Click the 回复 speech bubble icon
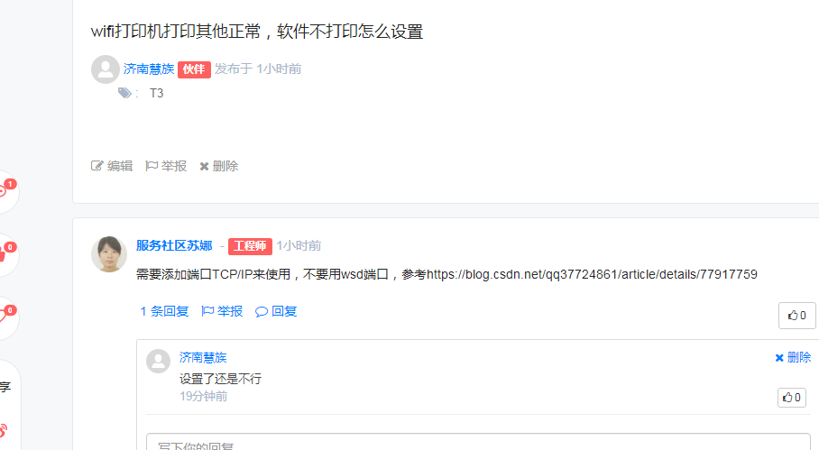The width and height of the screenshot is (819, 450). 262,312
